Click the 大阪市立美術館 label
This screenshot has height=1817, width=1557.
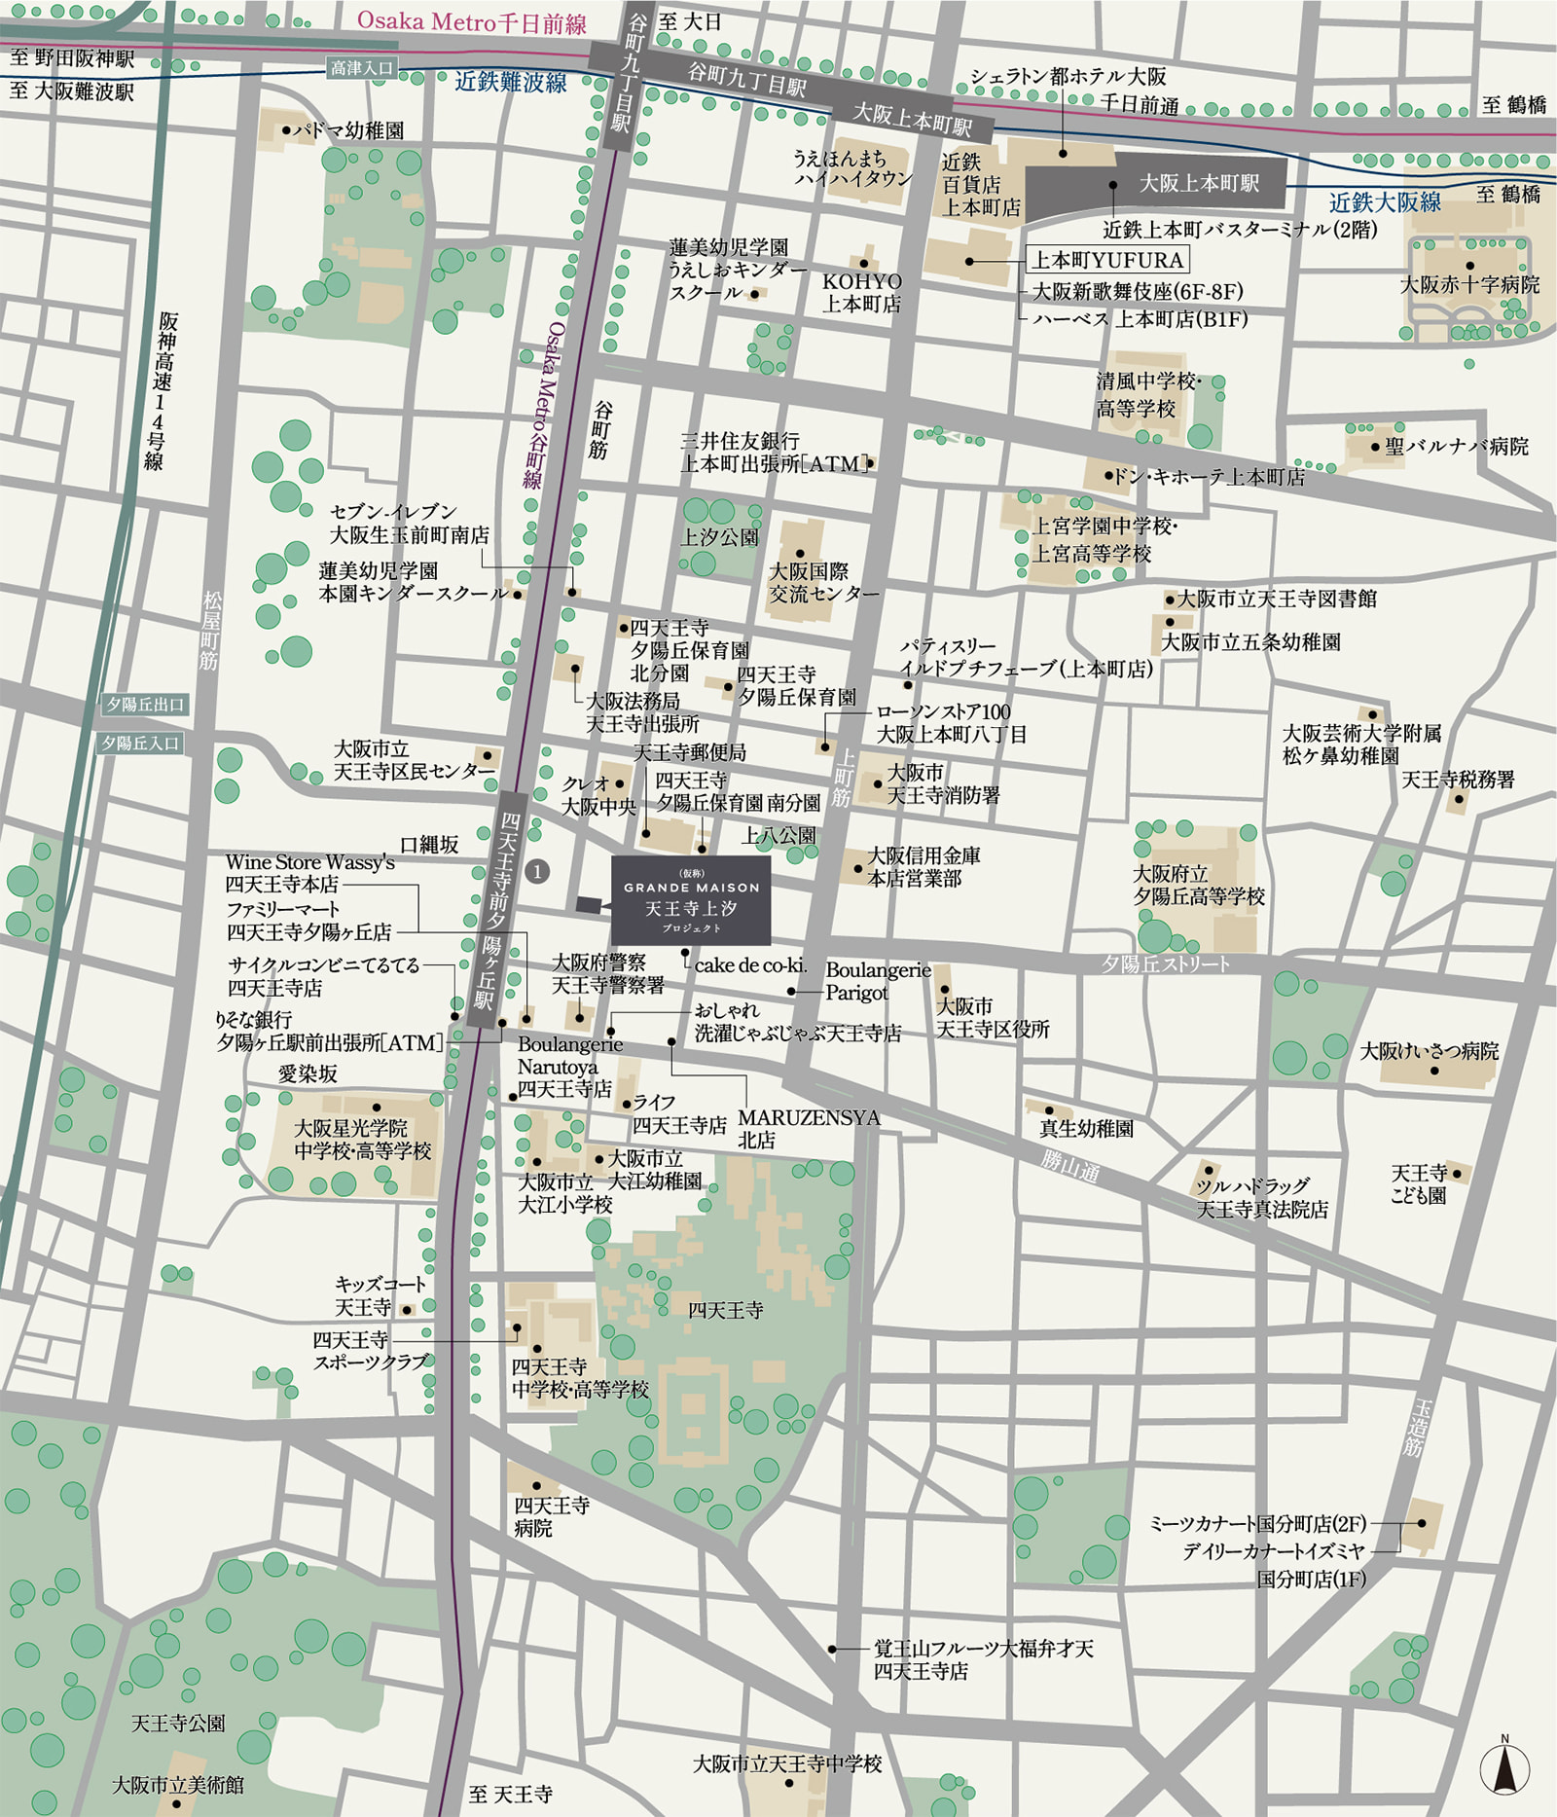pos(178,1785)
